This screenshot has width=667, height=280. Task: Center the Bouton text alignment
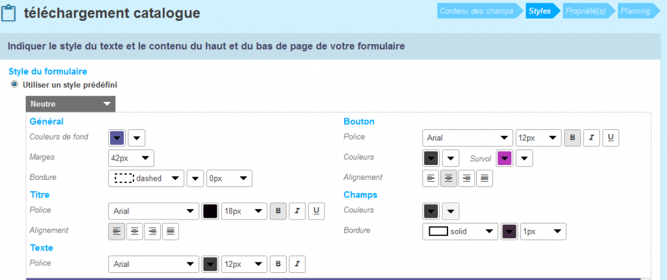[x=448, y=179]
